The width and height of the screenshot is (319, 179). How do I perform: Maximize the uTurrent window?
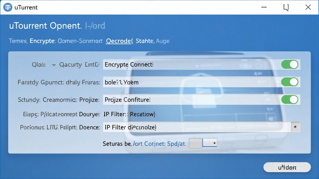[286, 7]
